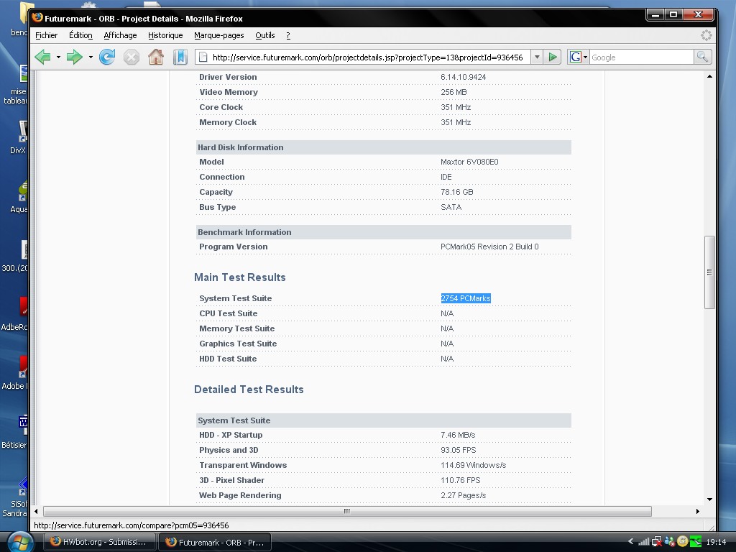Click the vertical scrollbar up arrow
The height and width of the screenshot is (552, 736).
click(x=709, y=76)
